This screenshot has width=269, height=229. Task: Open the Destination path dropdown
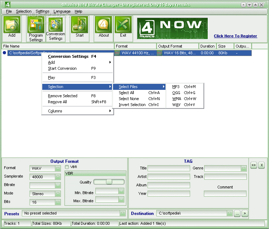(x=230, y=213)
